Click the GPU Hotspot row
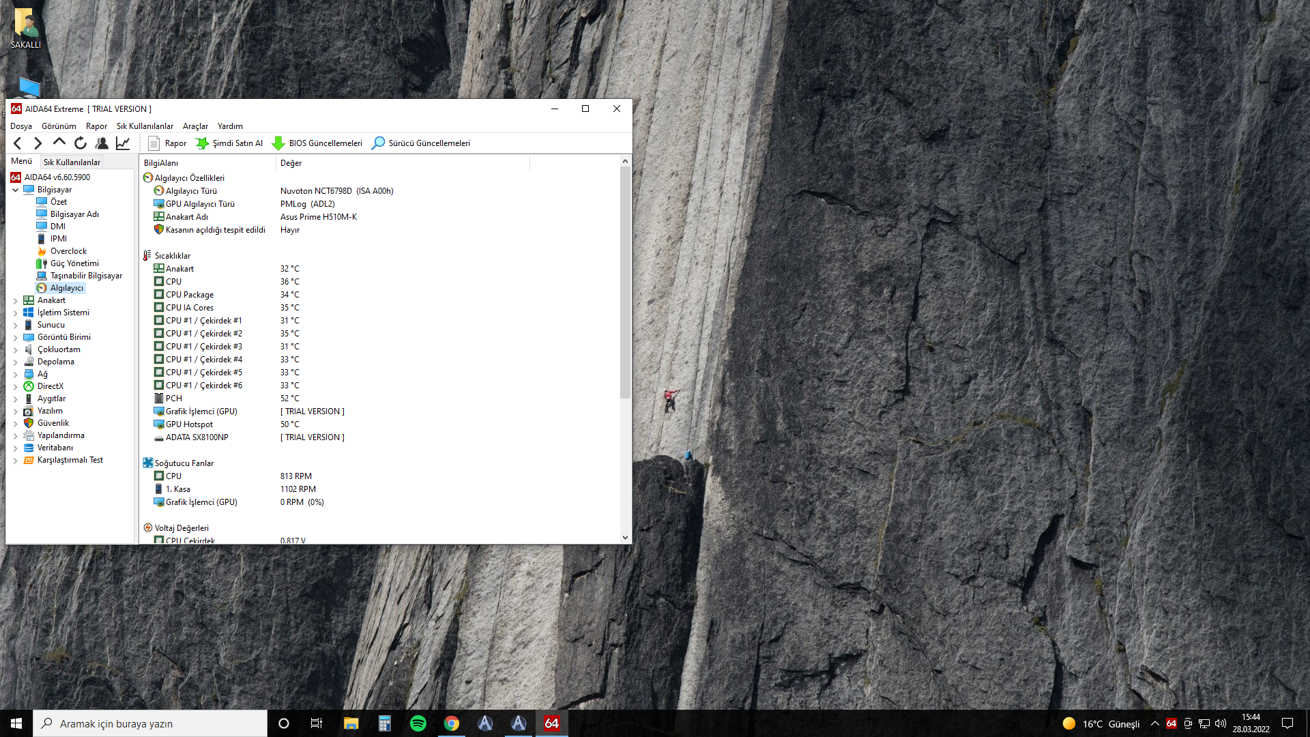This screenshot has height=737, width=1310. coord(379,424)
